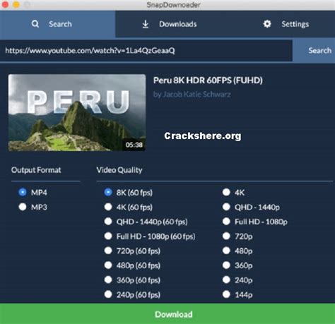335x324 pixels.
Task: Select MP3 output format
Action: tap(23, 207)
